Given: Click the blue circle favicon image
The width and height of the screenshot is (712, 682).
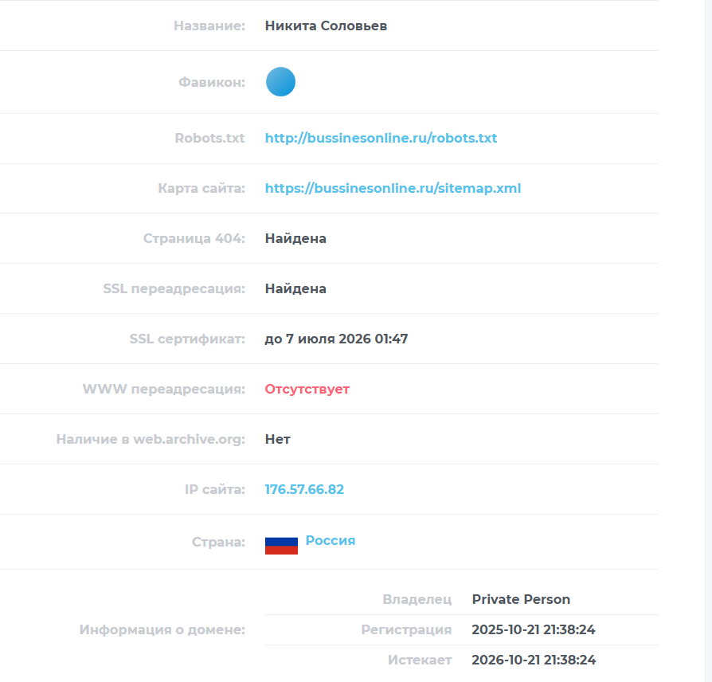Looking at the screenshot, I should click(280, 82).
